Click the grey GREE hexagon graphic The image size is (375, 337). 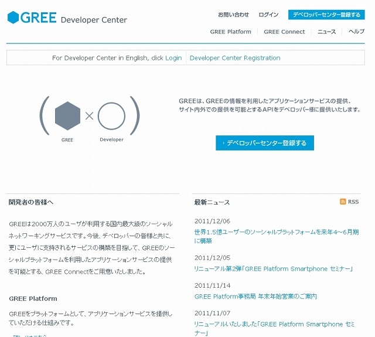coord(68,116)
